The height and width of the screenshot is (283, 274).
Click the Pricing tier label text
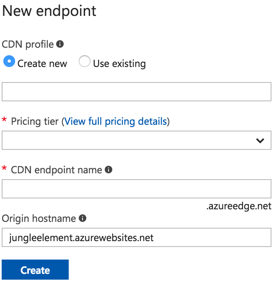[x=35, y=121]
